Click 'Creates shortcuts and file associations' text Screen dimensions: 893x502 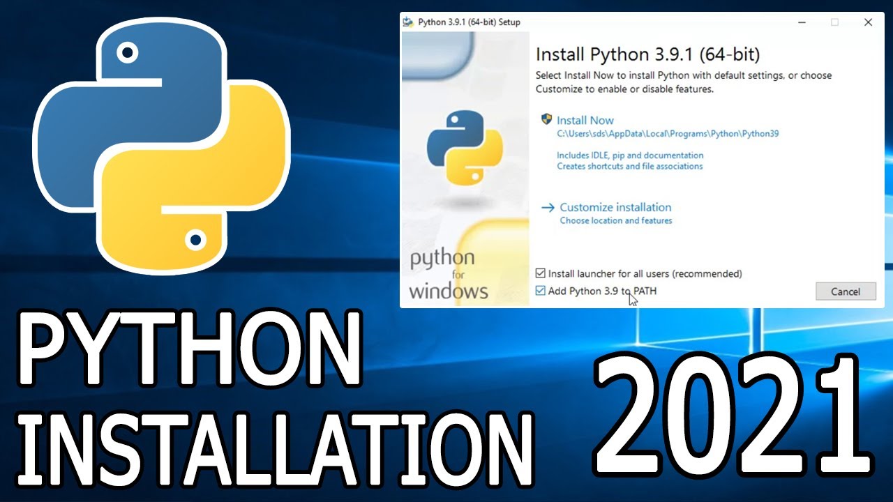630,167
